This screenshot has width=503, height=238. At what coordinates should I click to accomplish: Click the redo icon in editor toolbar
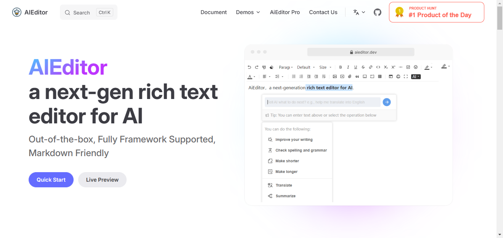pyautogui.click(x=257, y=67)
